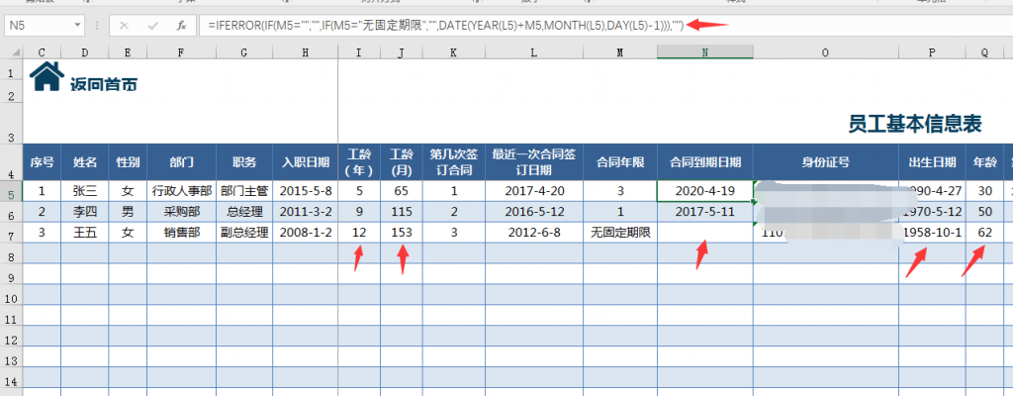This screenshot has width=1013, height=396.
Task: Select the cell containing 张三
Action: tap(84, 191)
